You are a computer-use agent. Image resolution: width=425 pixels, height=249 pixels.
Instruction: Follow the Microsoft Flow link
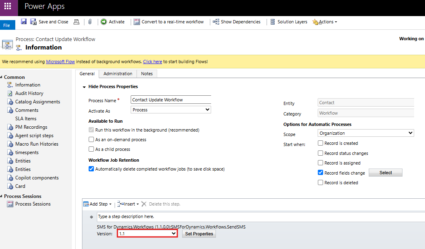pos(60,62)
